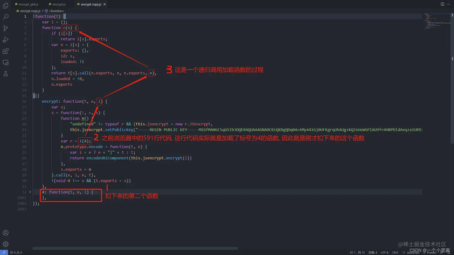The width and height of the screenshot is (454, 255).
Task: Click 'loaded: !1' on line 9
Action: coord(72,62)
